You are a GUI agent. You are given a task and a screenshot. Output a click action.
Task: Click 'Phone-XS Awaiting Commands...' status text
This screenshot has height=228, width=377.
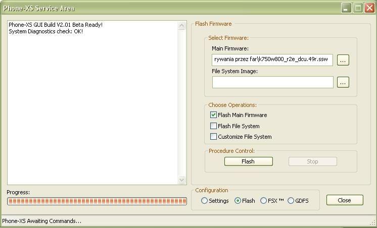point(41,221)
